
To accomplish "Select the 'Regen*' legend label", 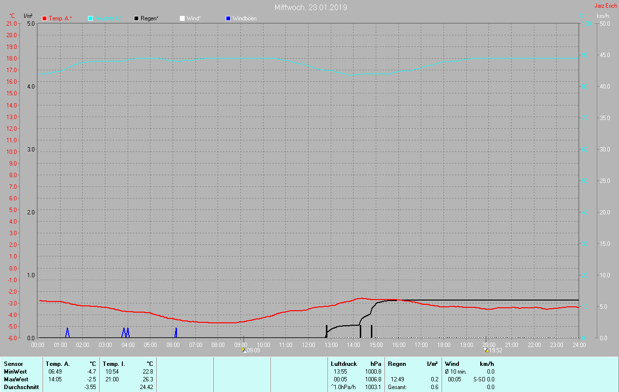I will (x=150, y=18).
